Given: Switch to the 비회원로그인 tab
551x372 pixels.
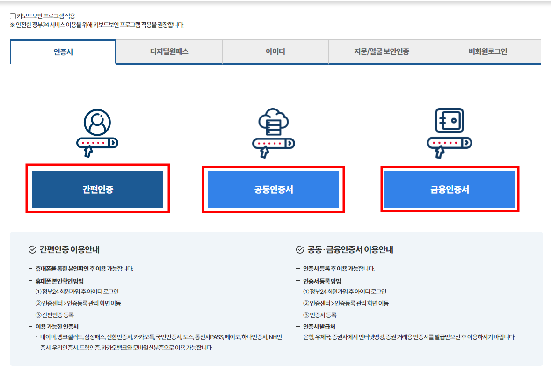Looking at the screenshot, I should [x=488, y=52].
